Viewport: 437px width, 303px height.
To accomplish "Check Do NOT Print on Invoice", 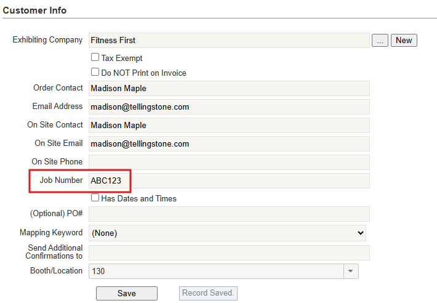I will 95,72.
